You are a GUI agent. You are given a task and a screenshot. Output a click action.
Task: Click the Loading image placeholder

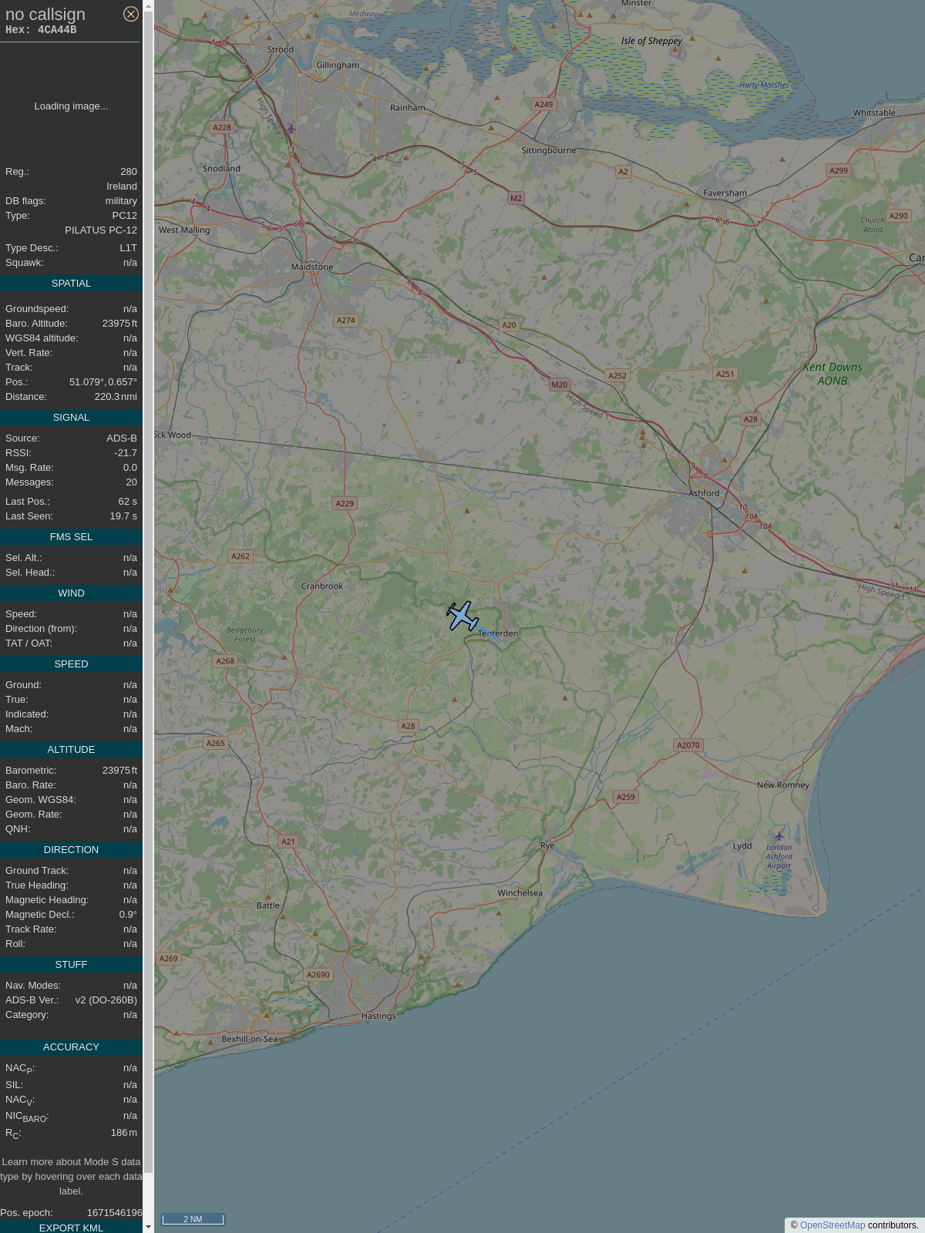[71, 106]
